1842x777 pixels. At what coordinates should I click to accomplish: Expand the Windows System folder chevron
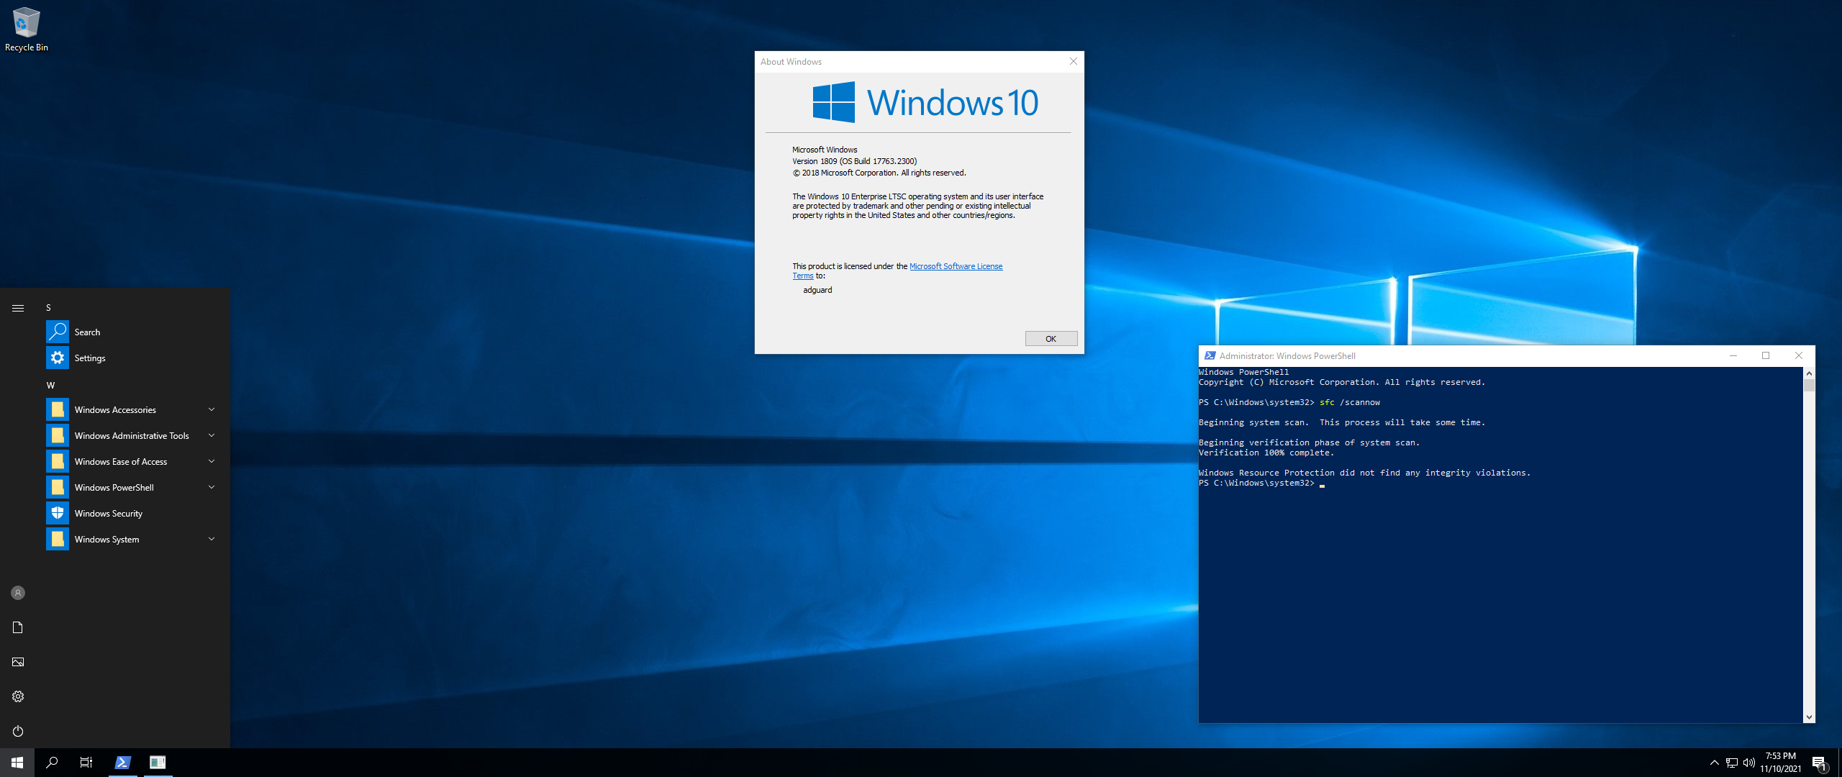pyautogui.click(x=212, y=539)
